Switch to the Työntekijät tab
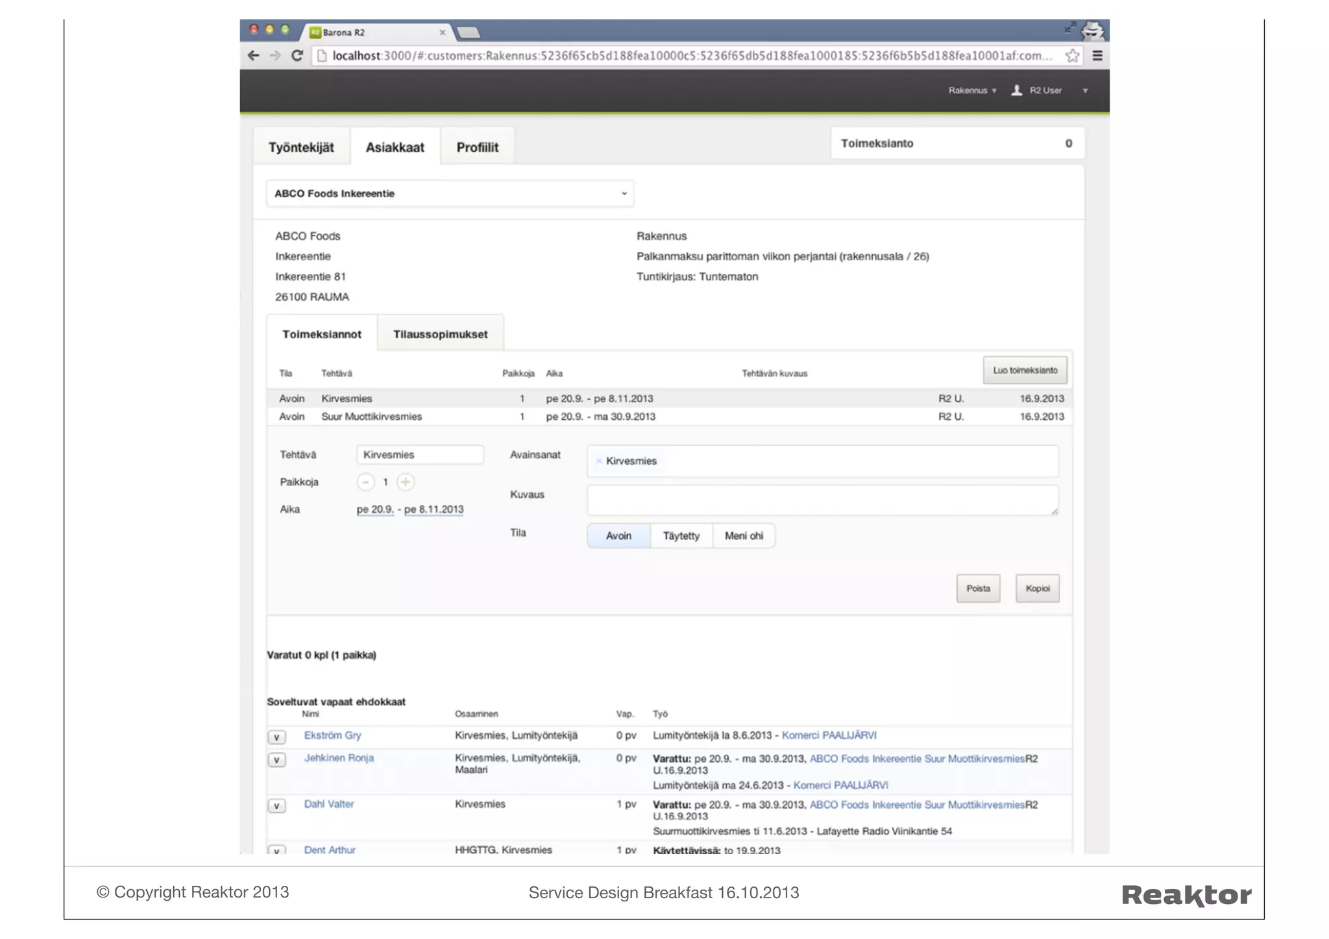The width and height of the screenshot is (1329, 939). tap(301, 147)
